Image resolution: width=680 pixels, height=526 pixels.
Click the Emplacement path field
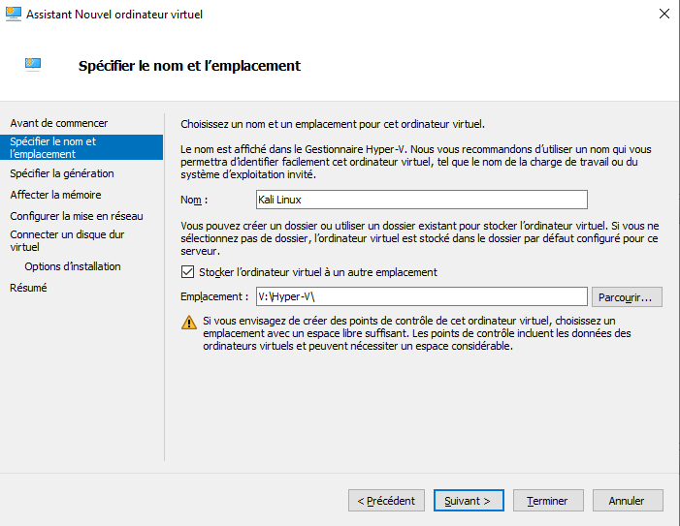pos(422,296)
